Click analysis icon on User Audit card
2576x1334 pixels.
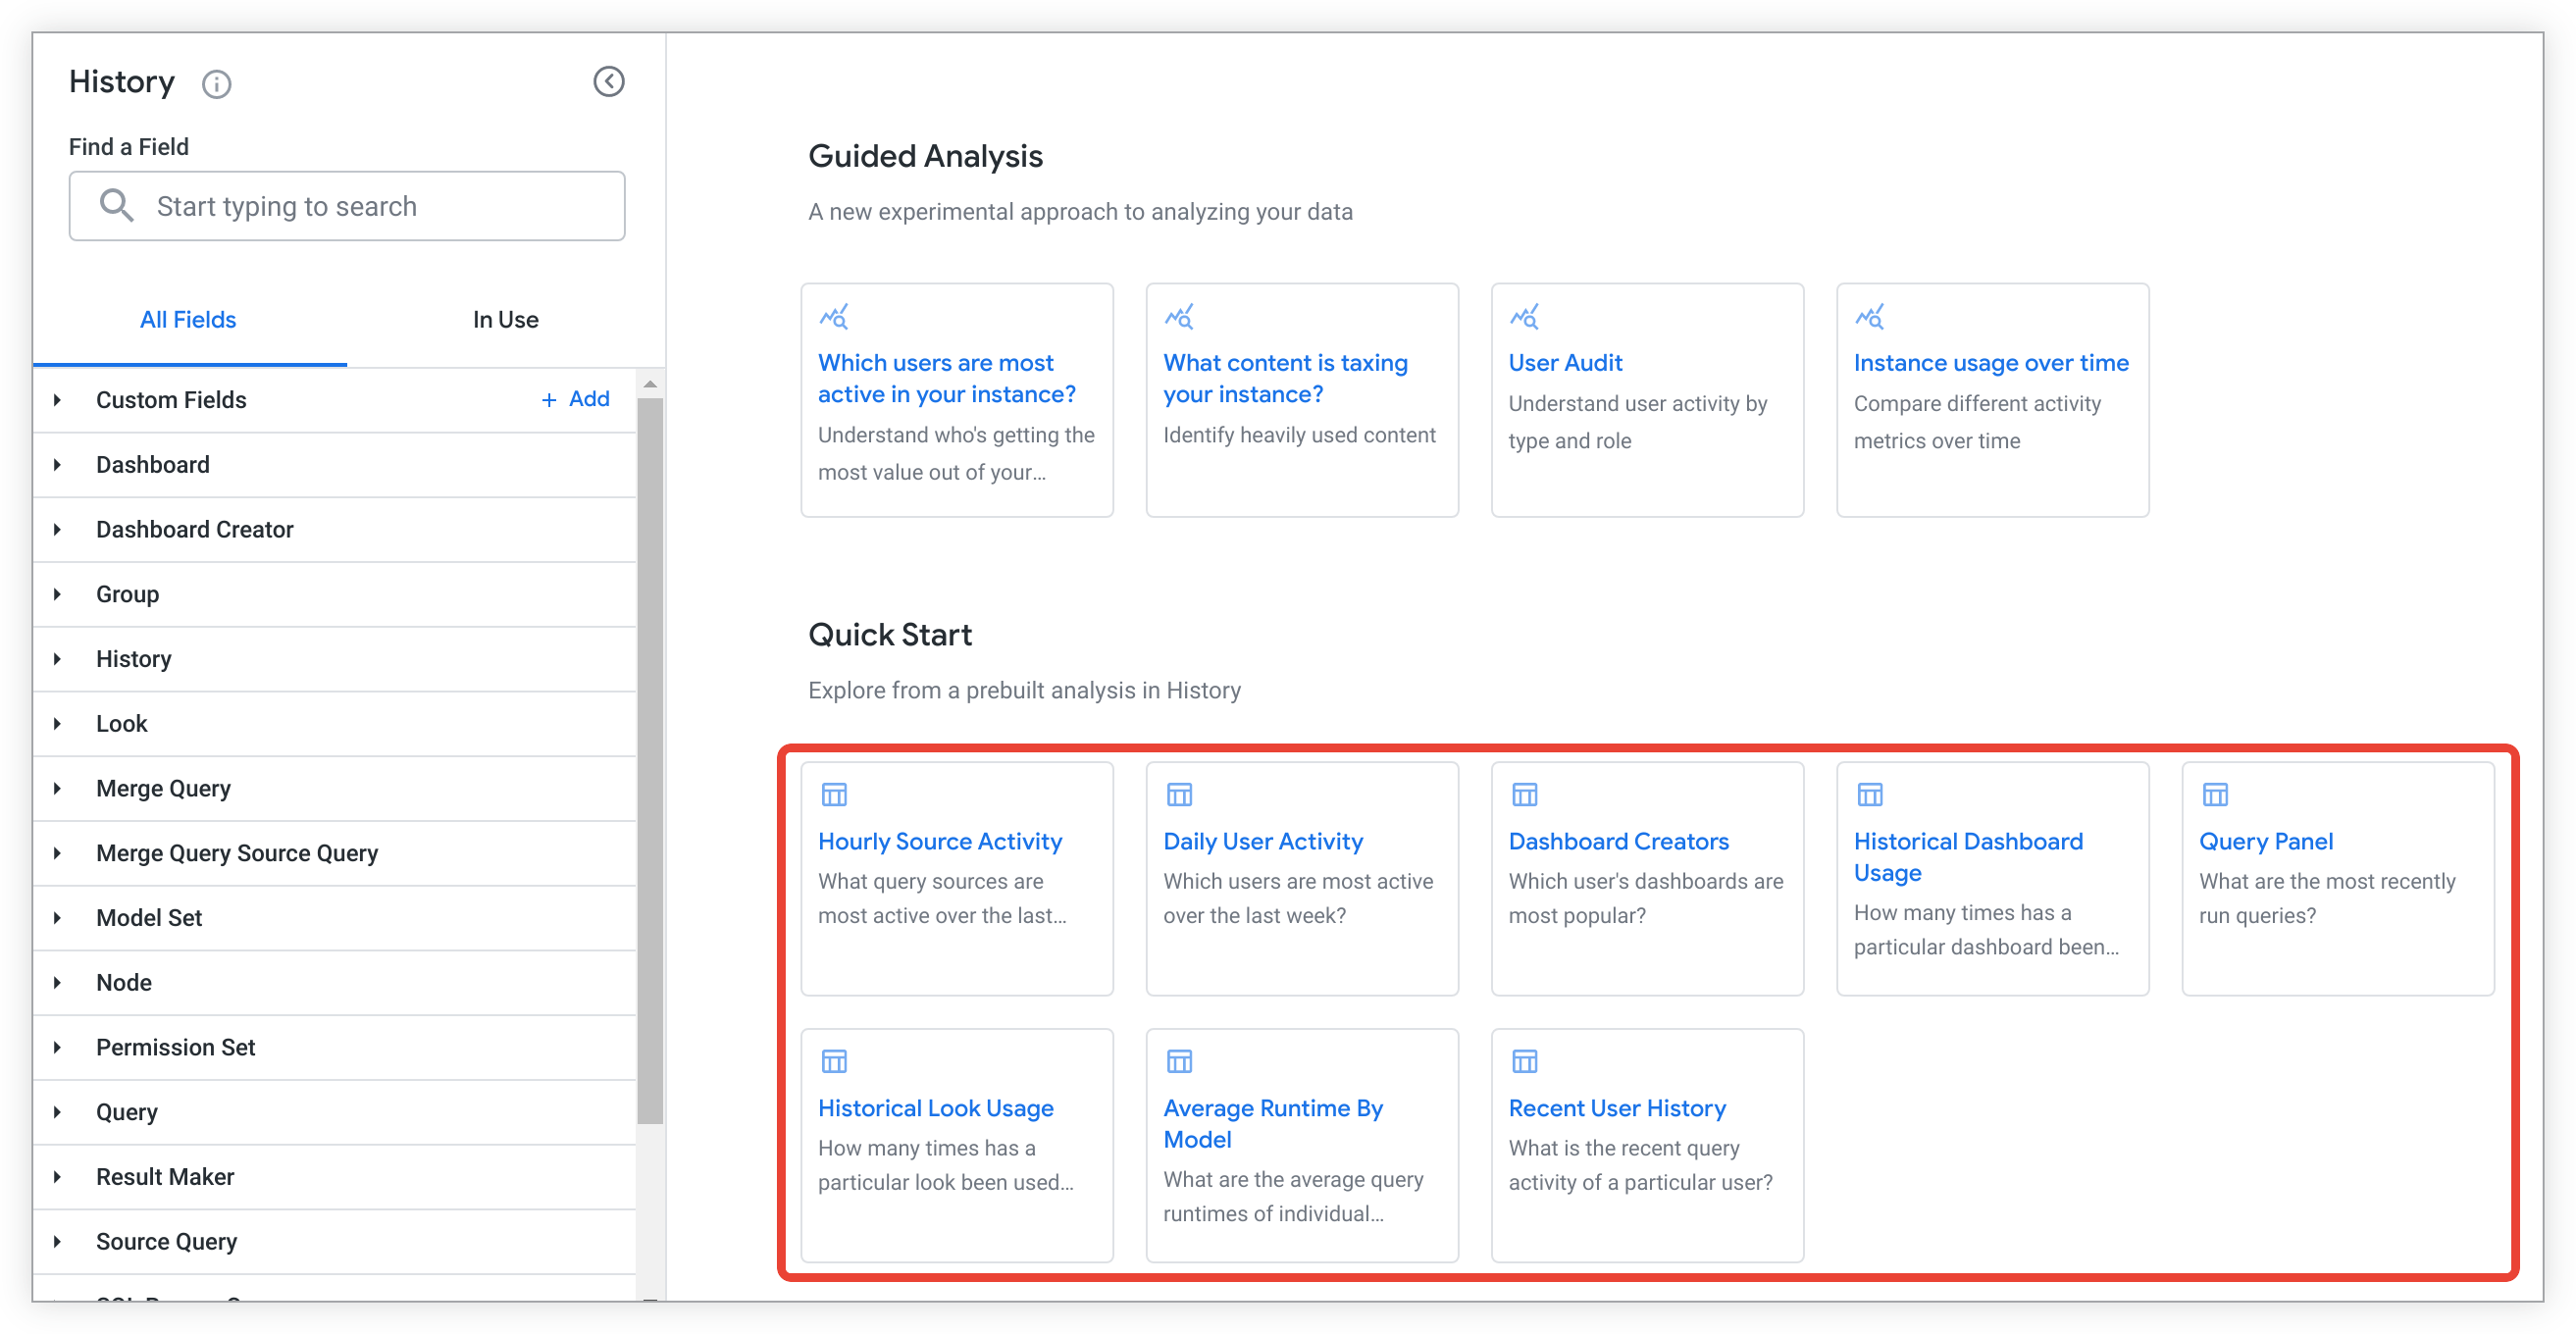[1523, 317]
